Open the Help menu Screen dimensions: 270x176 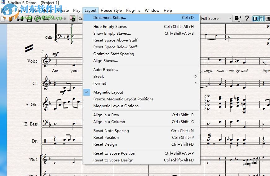pyautogui.click(x=168, y=11)
